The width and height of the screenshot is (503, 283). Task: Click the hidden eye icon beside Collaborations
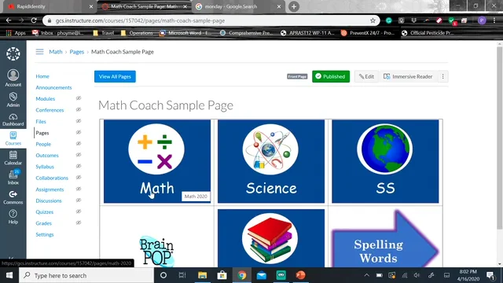point(79,178)
